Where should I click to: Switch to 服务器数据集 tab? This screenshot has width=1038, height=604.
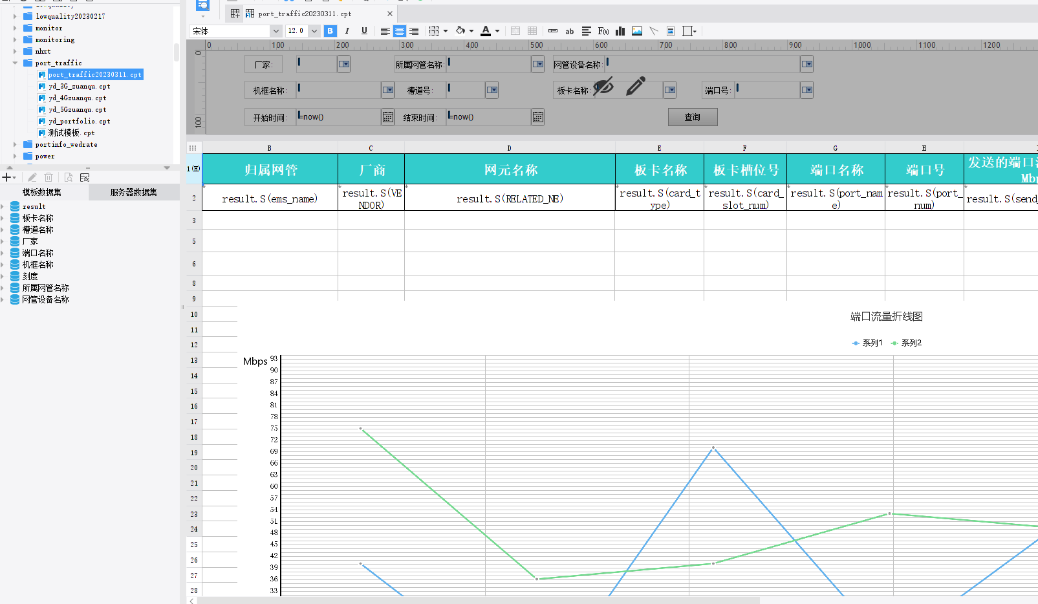pos(134,192)
